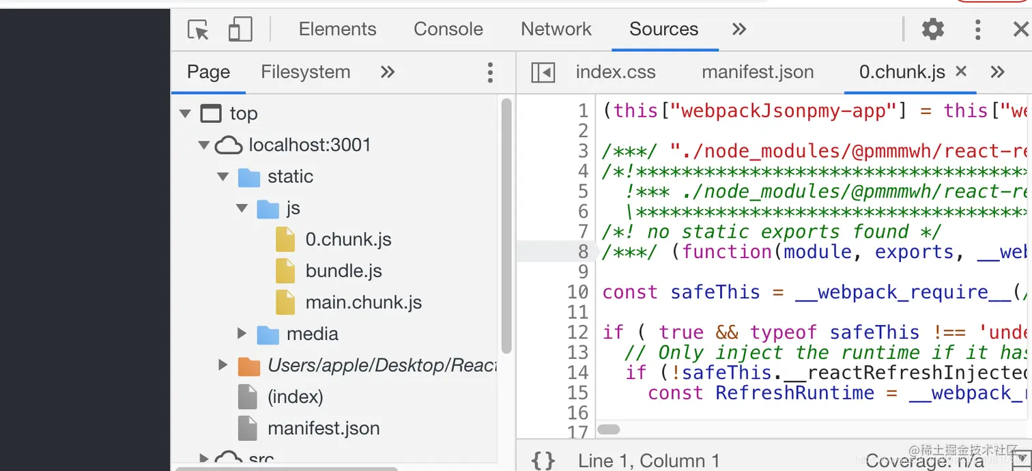Expand the media folder arrow
The height and width of the screenshot is (471, 1032).
pos(242,333)
